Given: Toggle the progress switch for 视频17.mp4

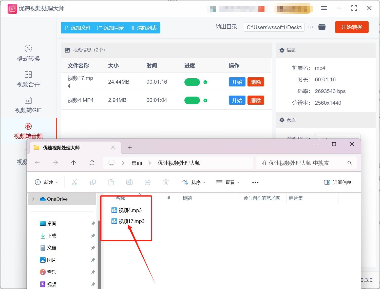Looking at the screenshot, I should [192, 82].
